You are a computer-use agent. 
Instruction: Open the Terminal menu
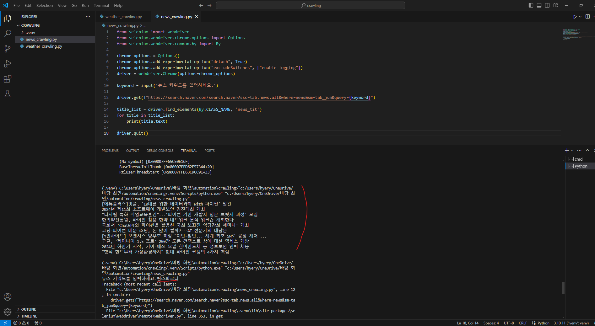click(x=101, y=5)
